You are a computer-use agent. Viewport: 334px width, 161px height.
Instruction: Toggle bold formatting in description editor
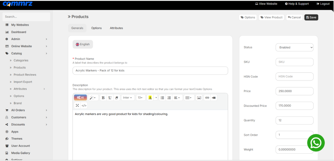103,98
